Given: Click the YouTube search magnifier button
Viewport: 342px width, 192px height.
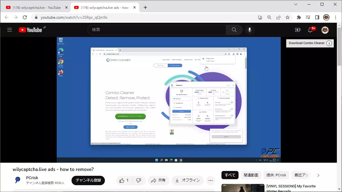Looking at the screenshot, I should tap(234, 30).
